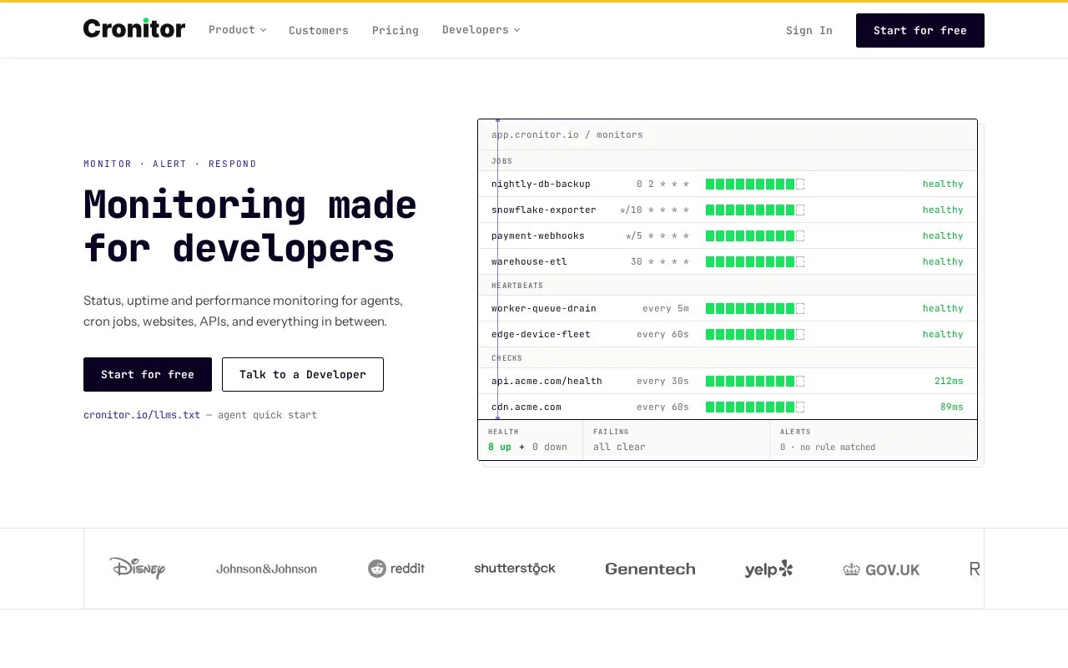Click header Start for free button
1068x668 pixels.
(x=920, y=30)
